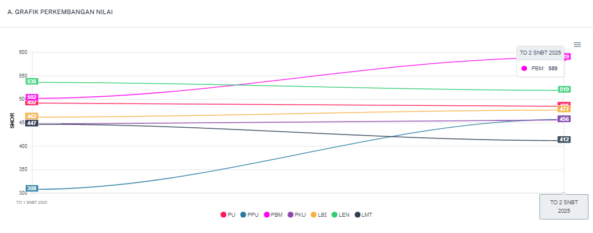The image size is (593, 233).
Task: Toggle LMT legend entry
Action: pos(364,215)
